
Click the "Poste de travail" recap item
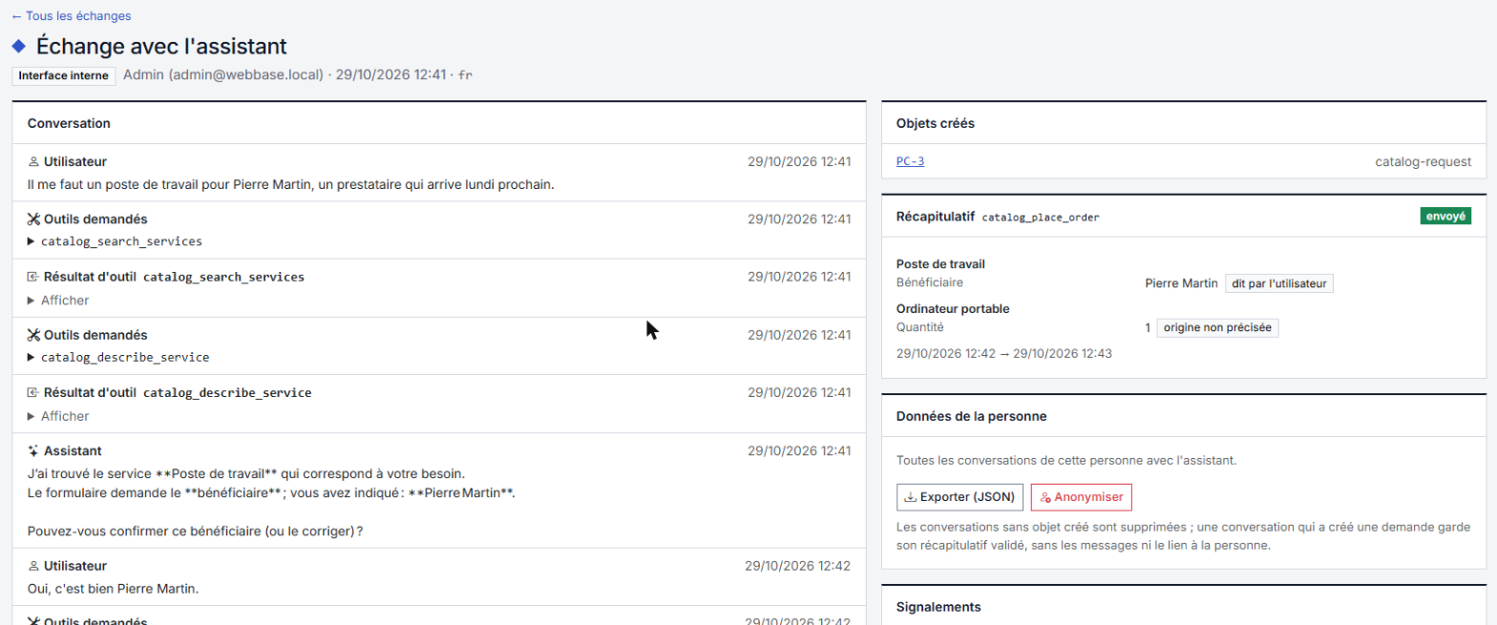pos(941,263)
